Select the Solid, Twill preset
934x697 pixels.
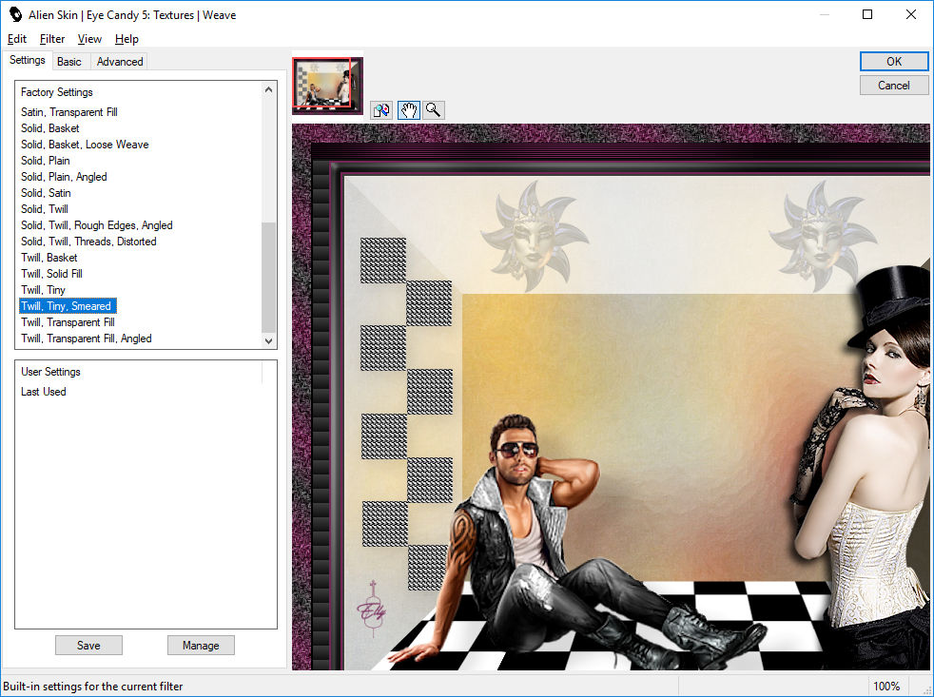(45, 208)
